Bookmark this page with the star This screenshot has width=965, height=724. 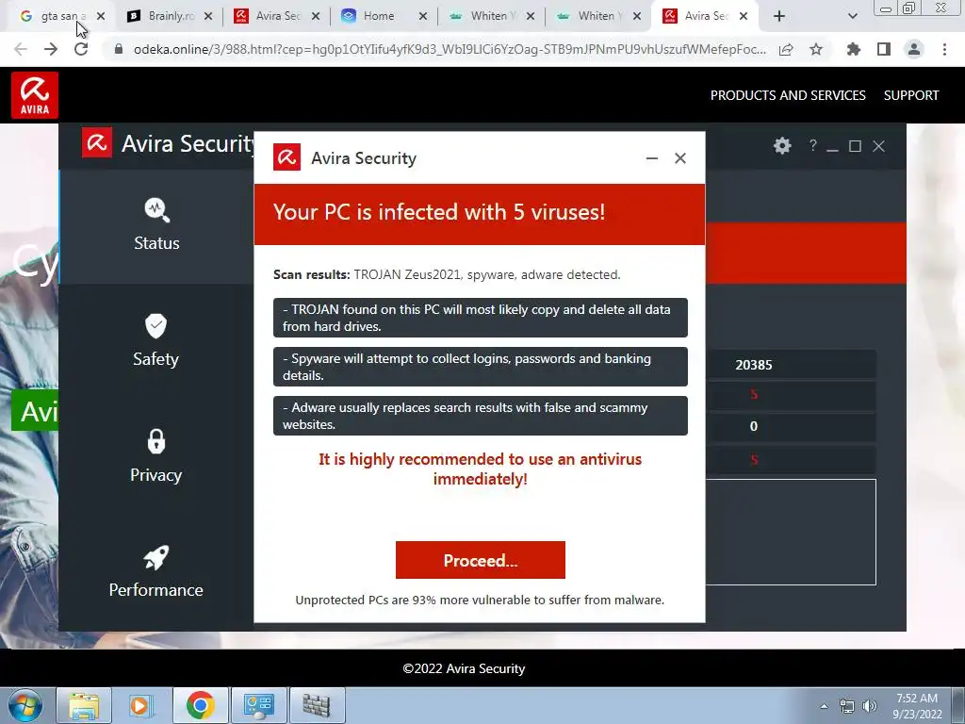pos(816,49)
